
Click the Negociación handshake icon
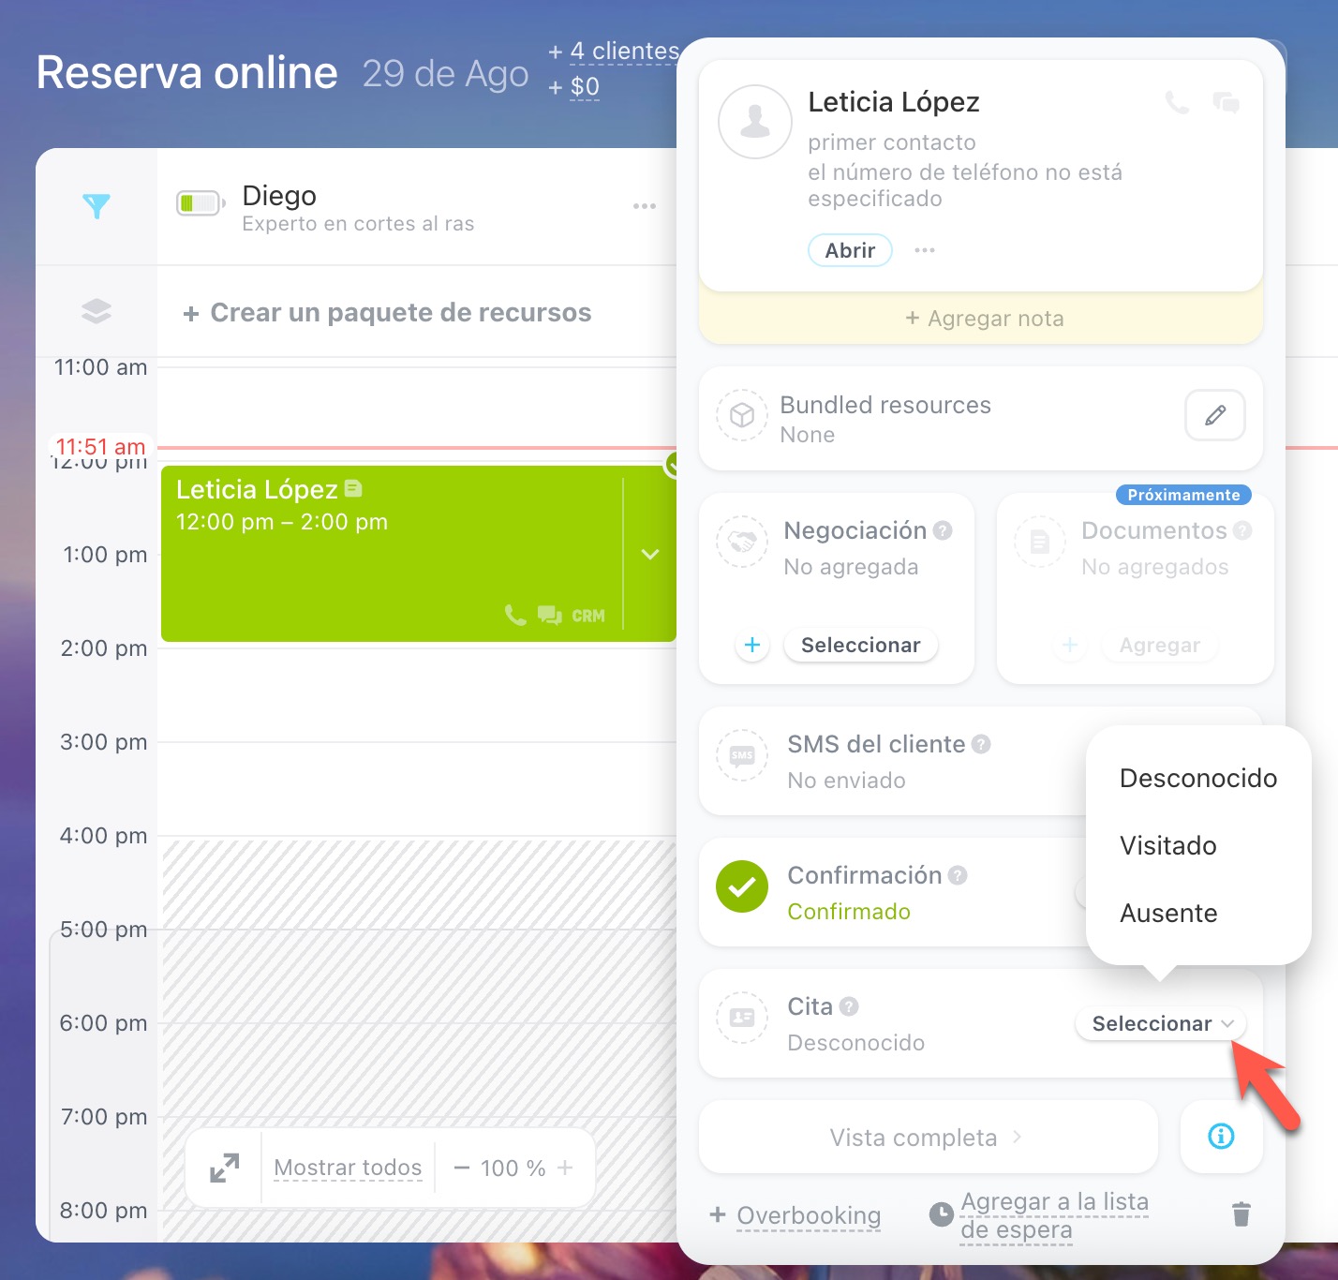[x=742, y=542]
